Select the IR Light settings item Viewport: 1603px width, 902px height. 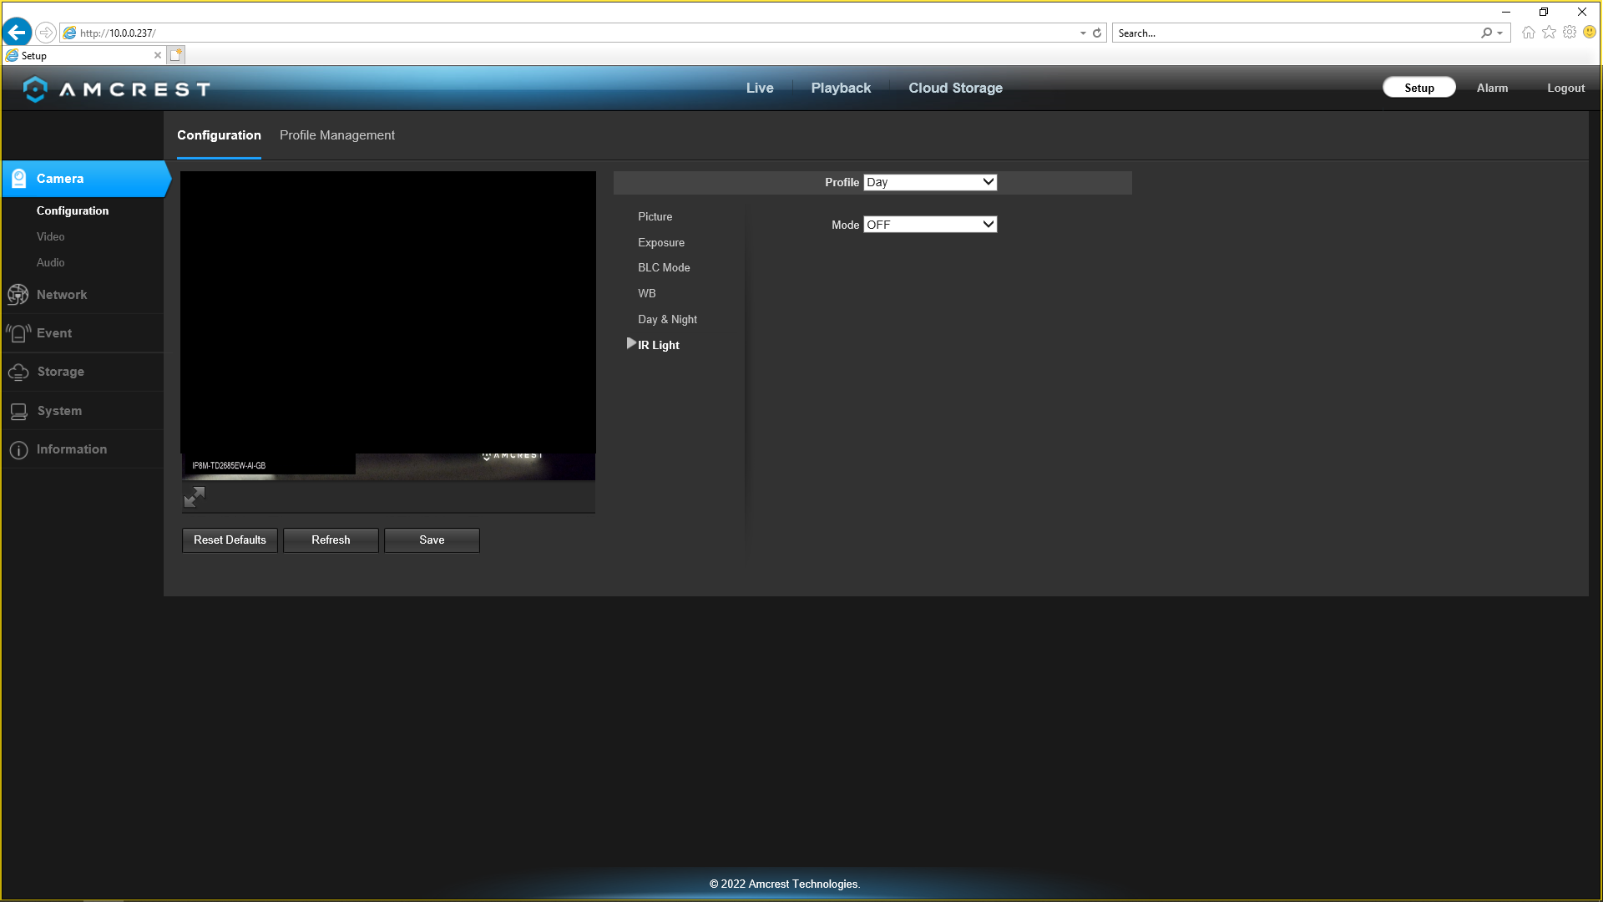659,345
